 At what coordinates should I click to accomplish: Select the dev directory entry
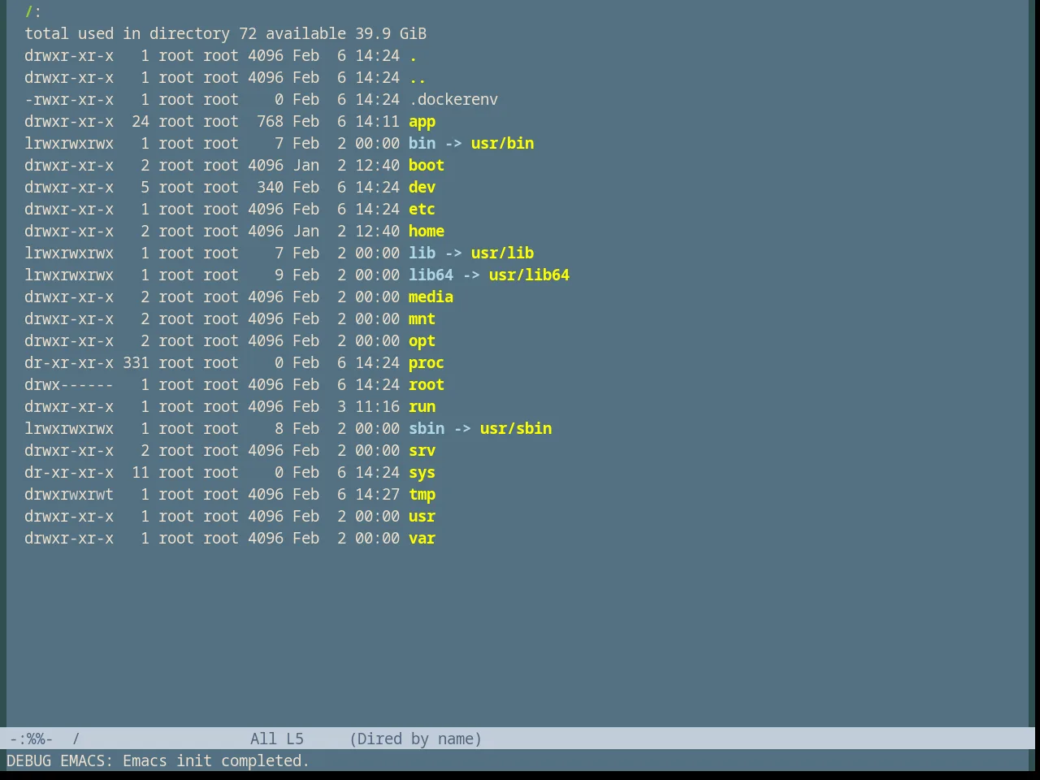[422, 188]
